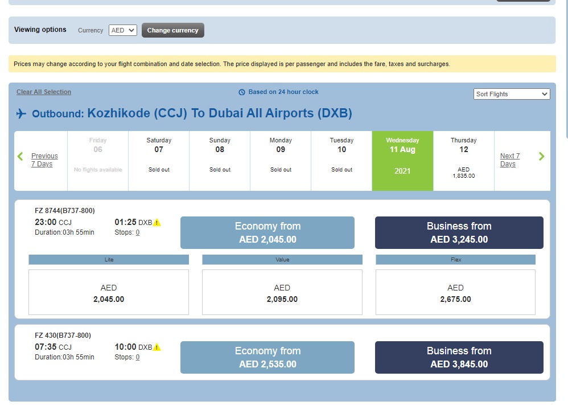The height and width of the screenshot is (405, 568).
Task: Click the green next 7 days arrow
Action: pyautogui.click(x=541, y=157)
